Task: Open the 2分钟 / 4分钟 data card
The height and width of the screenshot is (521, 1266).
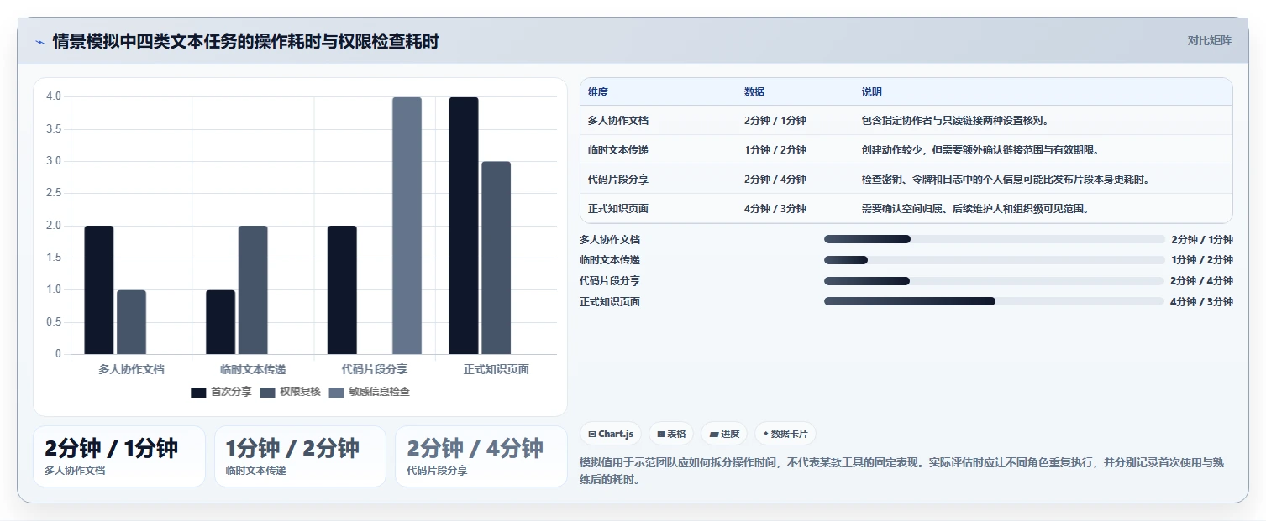Action: click(x=481, y=456)
